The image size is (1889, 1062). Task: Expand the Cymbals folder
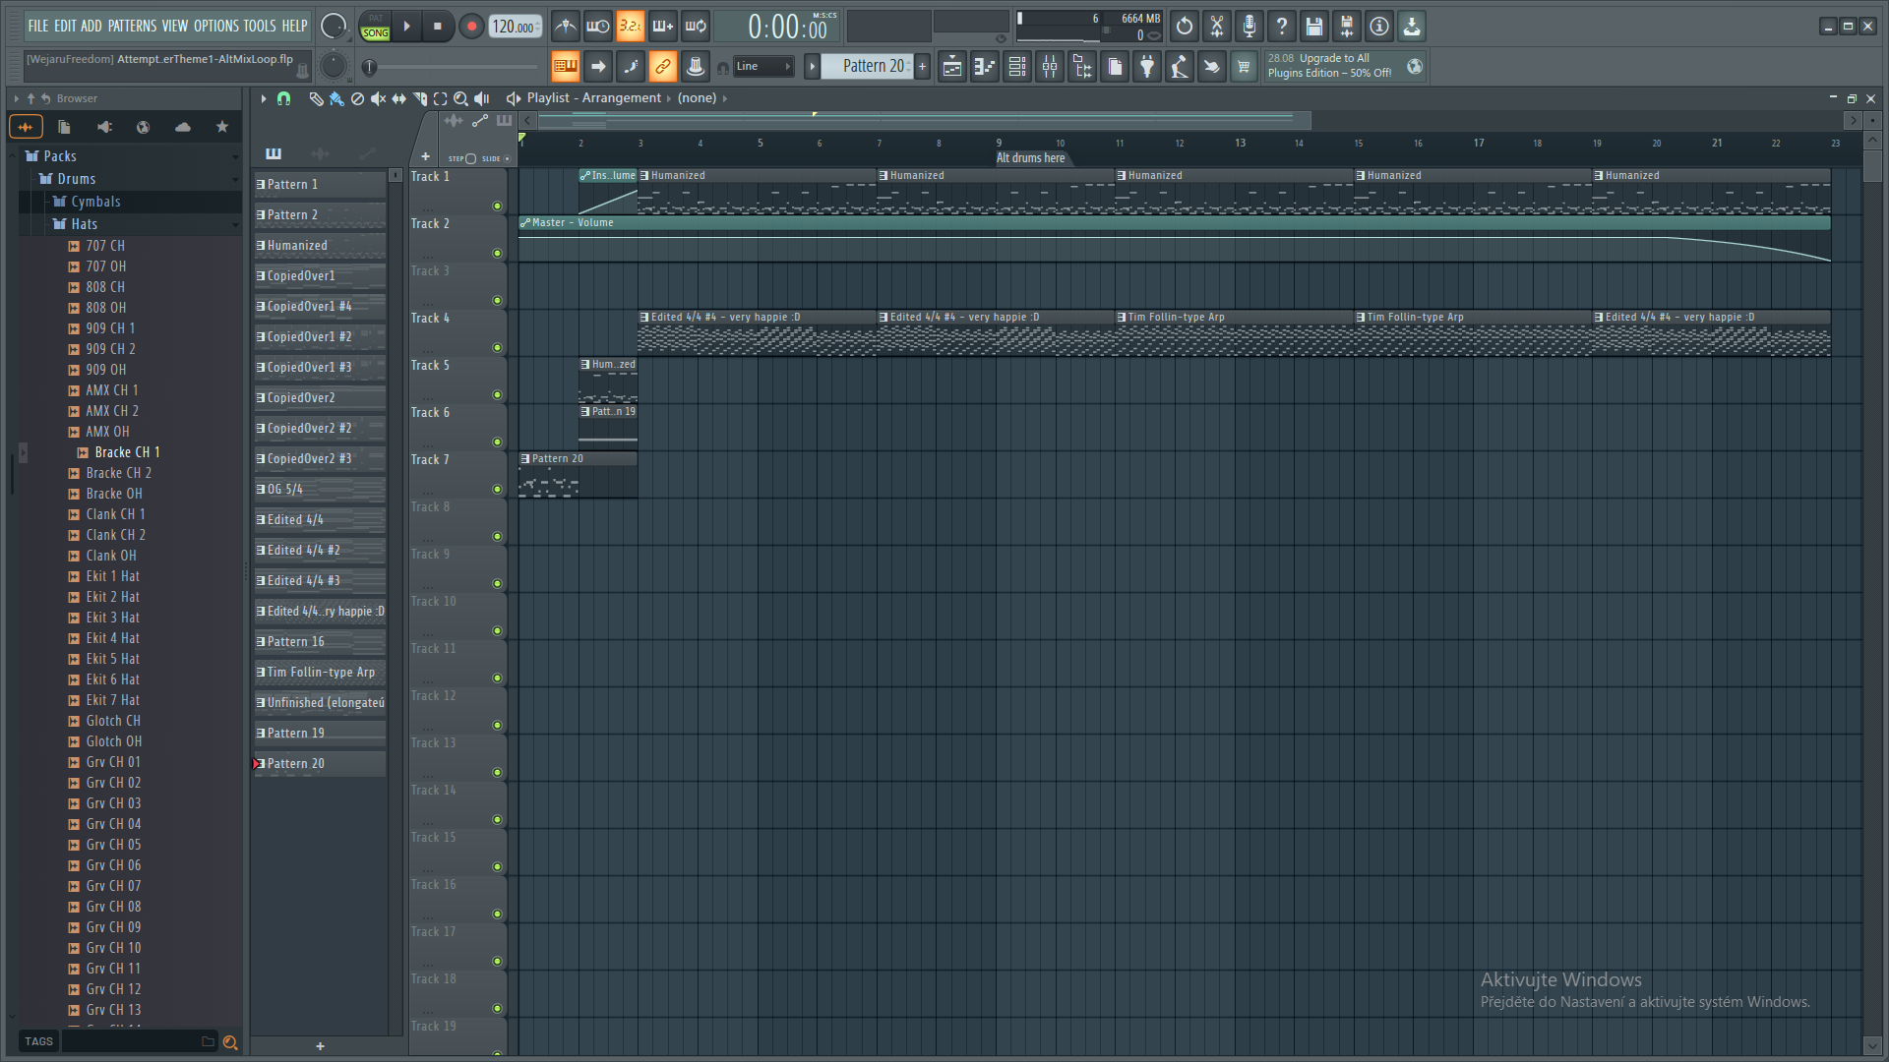click(x=95, y=202)
